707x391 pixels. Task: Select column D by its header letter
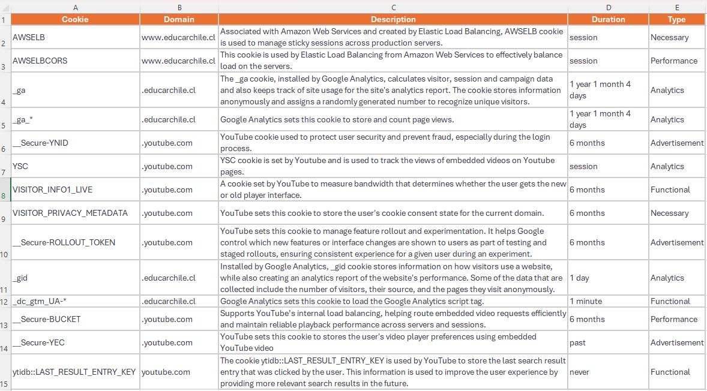[x=609, y=8]
